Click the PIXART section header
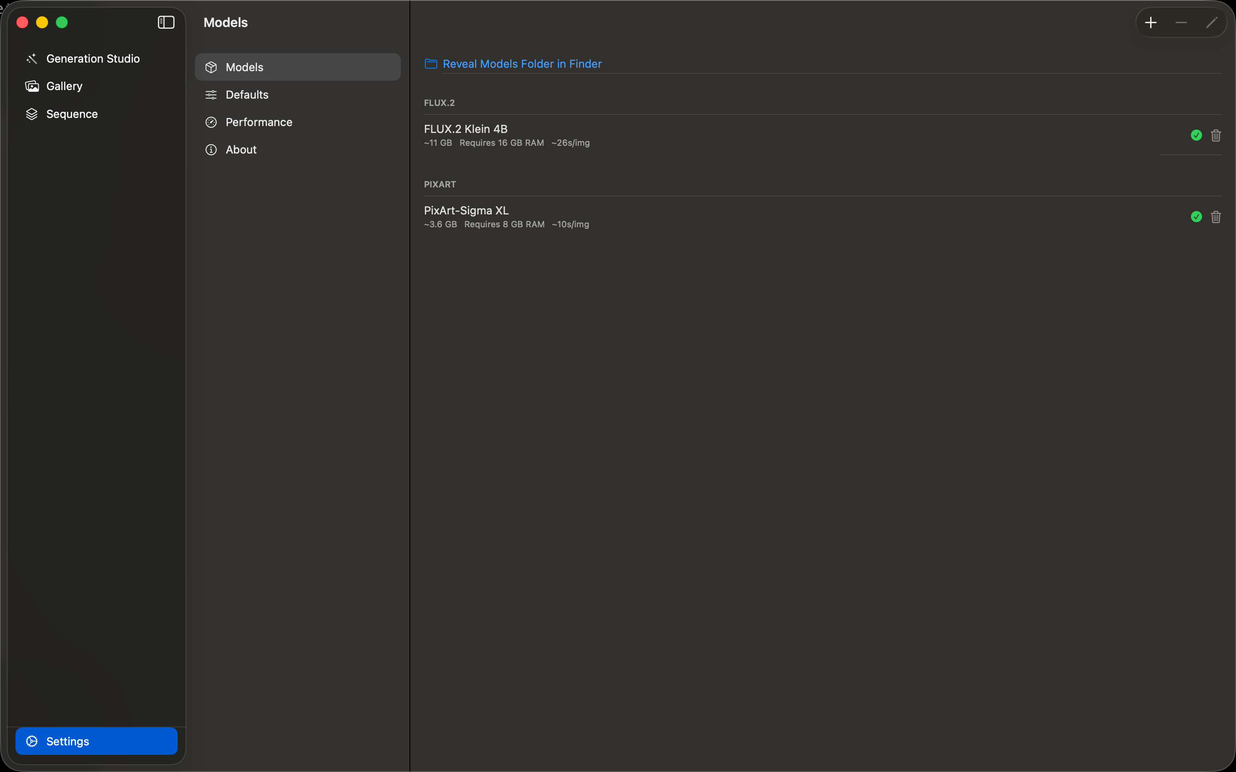The height and width of the screenshot is (772, 1236). [x=440, y=184]
